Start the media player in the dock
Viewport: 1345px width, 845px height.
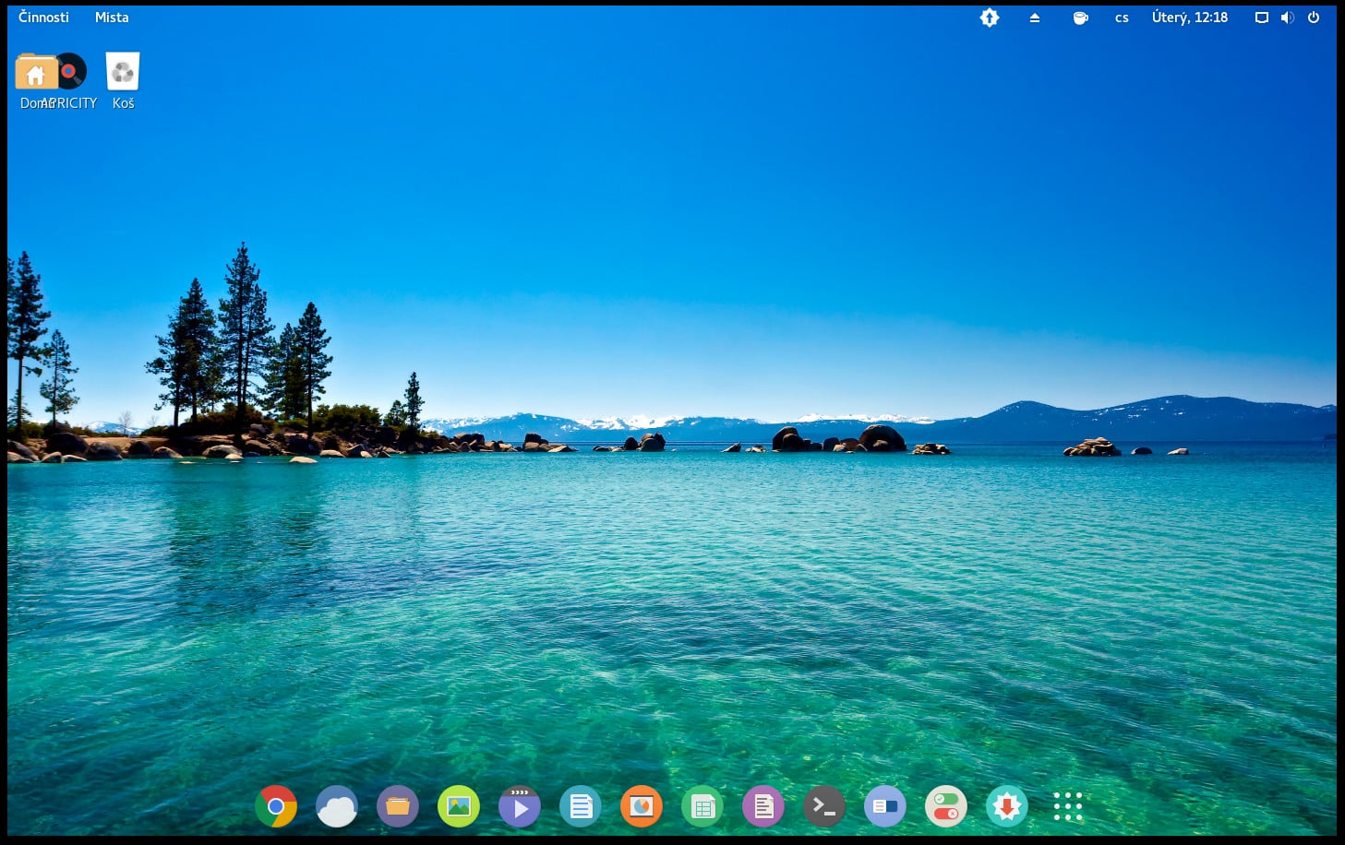click(x=520, y=805)
